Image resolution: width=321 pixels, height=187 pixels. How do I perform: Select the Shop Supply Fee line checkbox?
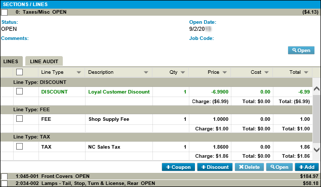(x=19, y=119)
